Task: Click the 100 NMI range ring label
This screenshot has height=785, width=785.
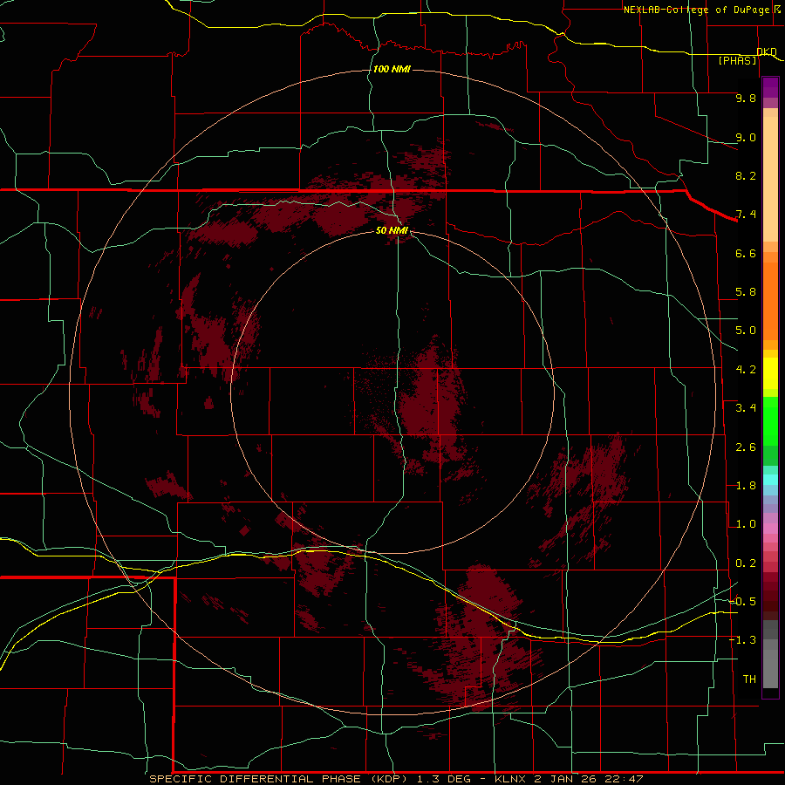Action: 392,69
